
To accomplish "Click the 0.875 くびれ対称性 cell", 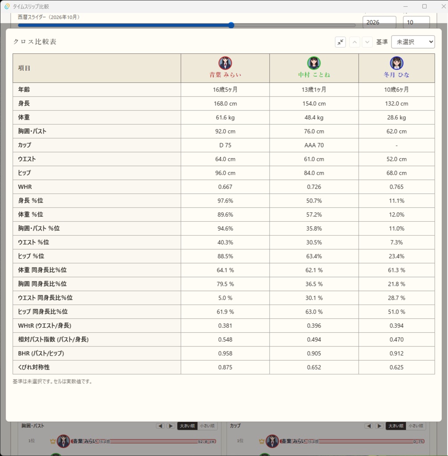I will (225, 367).
